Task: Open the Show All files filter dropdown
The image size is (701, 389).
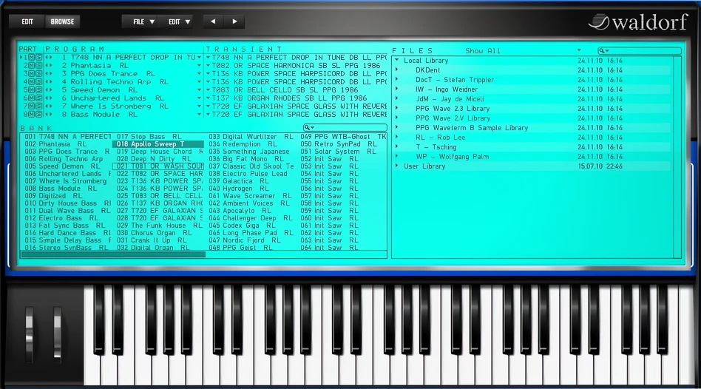Action: pyautogui.click(x=523, y=50)
